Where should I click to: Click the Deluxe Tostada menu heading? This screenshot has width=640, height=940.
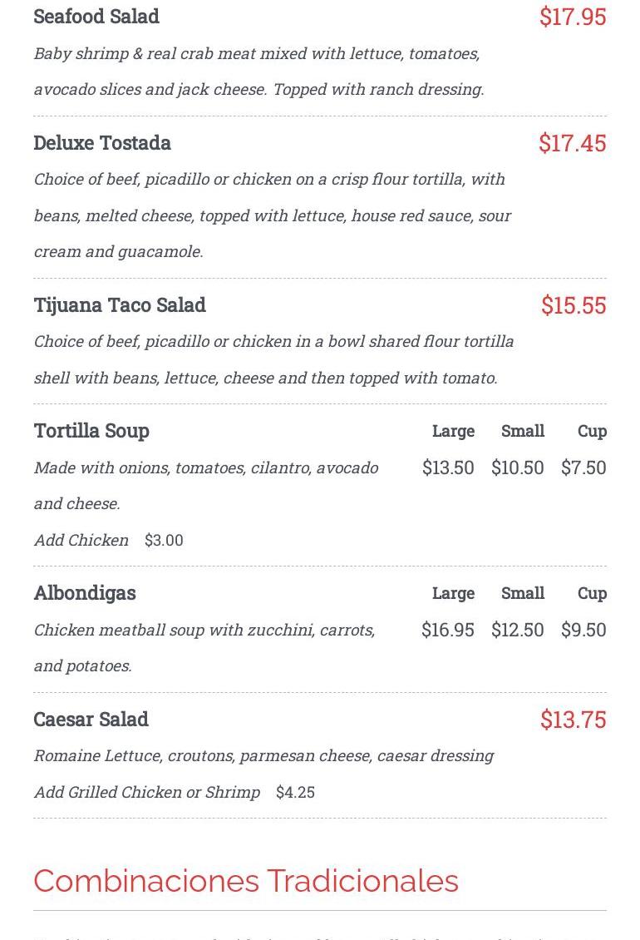pos(102,143)
